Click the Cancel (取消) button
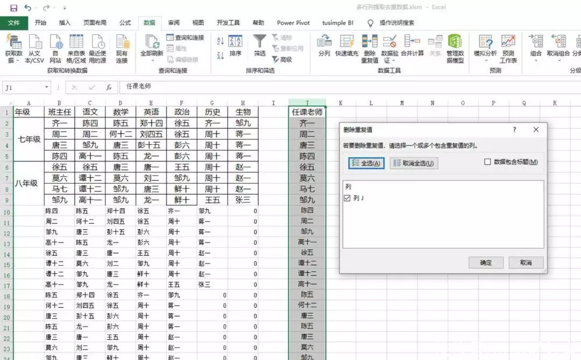The width and height of the screenshot is (581, 360). tap(526, 263)
